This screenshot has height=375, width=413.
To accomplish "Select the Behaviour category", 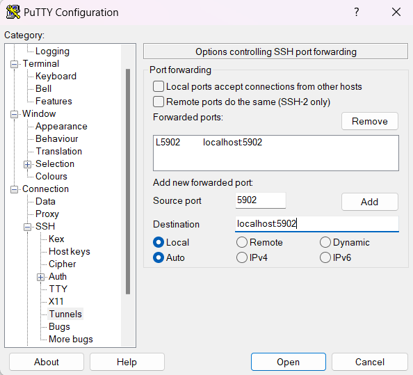I will coord(57,138).
